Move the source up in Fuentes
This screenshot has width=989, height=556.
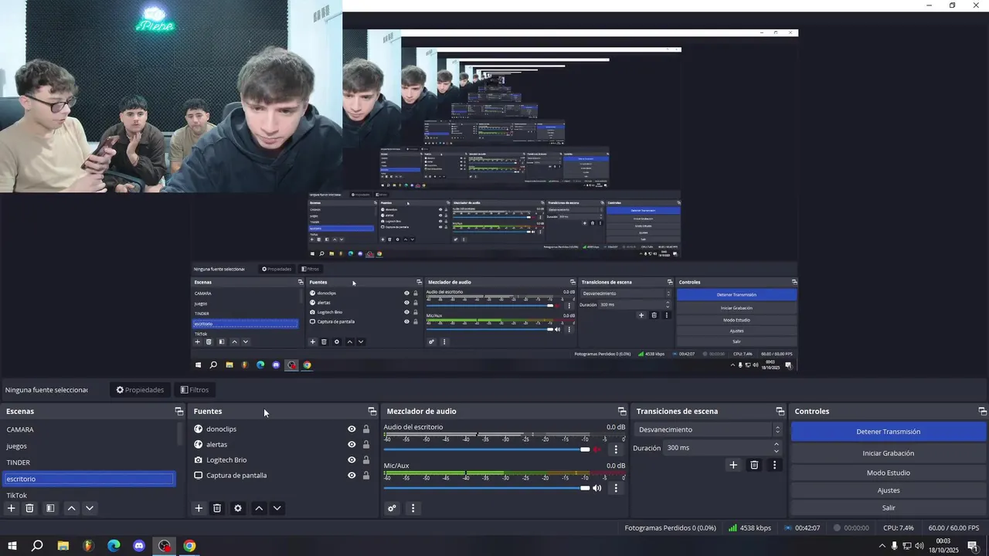point(259,508)
